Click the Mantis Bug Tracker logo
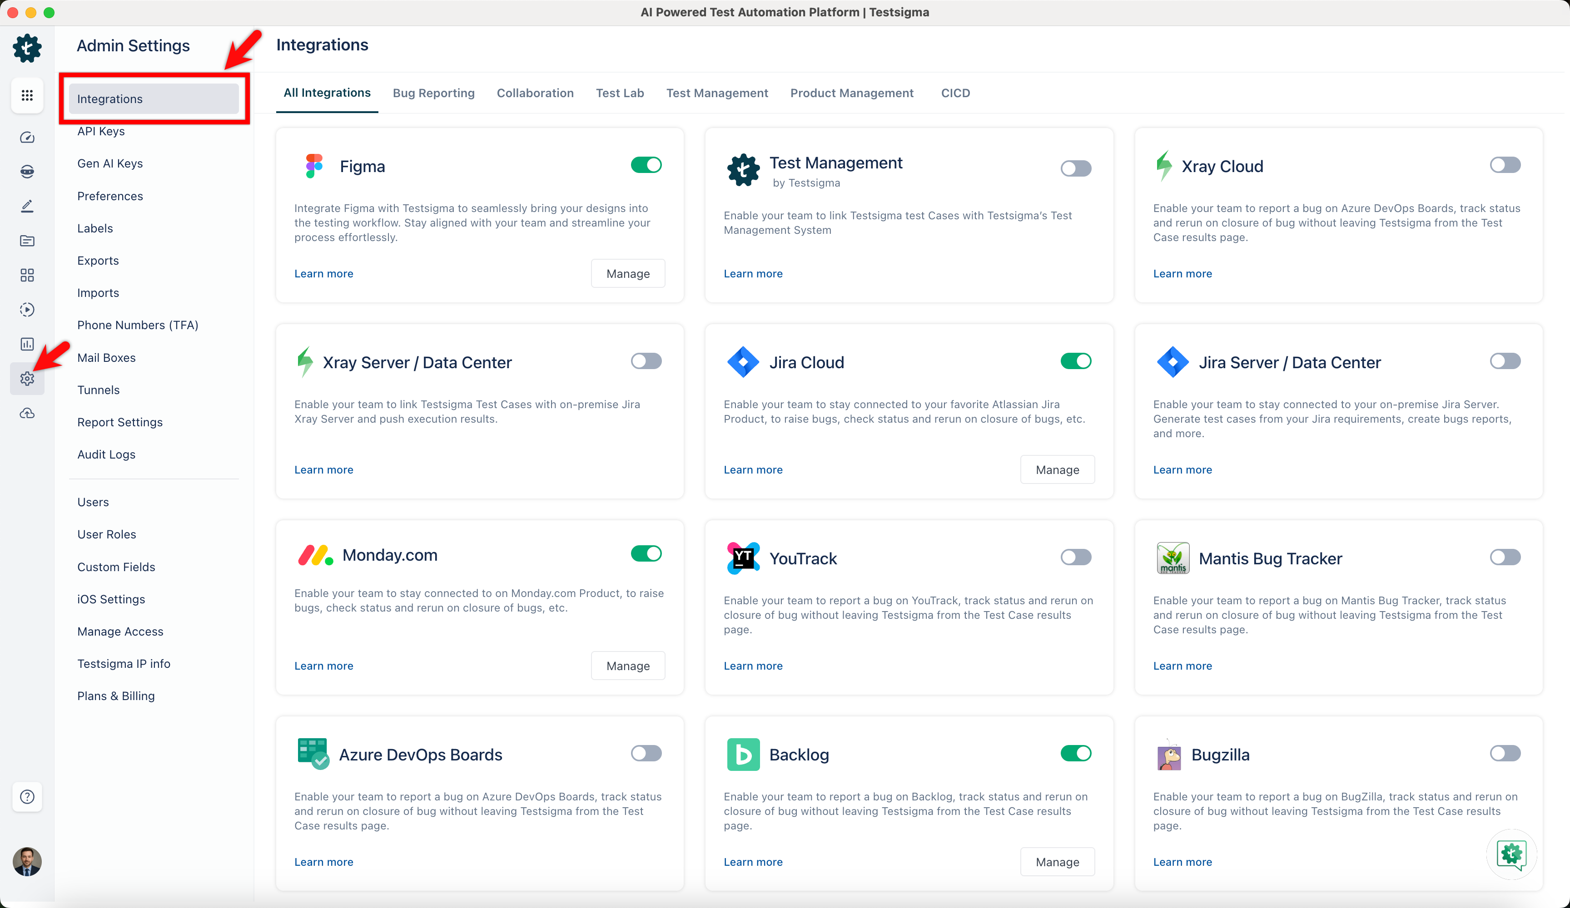 tap(1173, 558)
